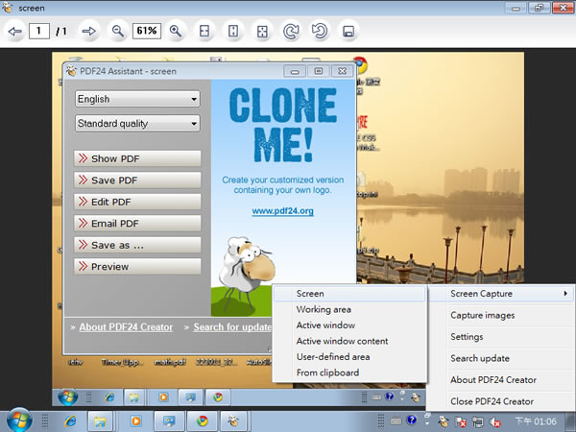Click the PDF24 sheep taskbar button
576x432 pixels.
233,421
